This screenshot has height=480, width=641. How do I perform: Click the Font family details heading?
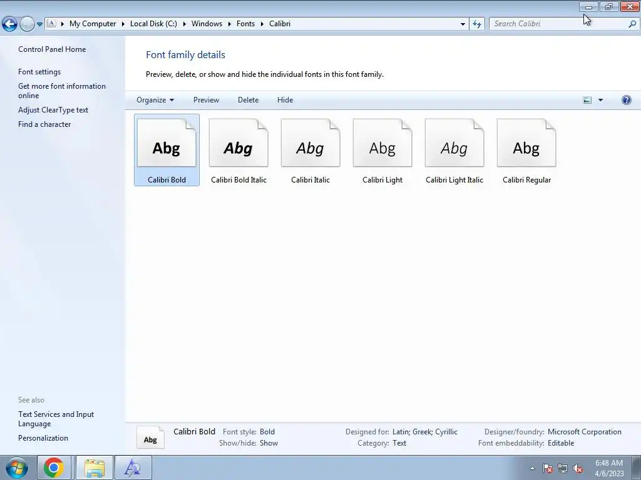click(185, 55)
